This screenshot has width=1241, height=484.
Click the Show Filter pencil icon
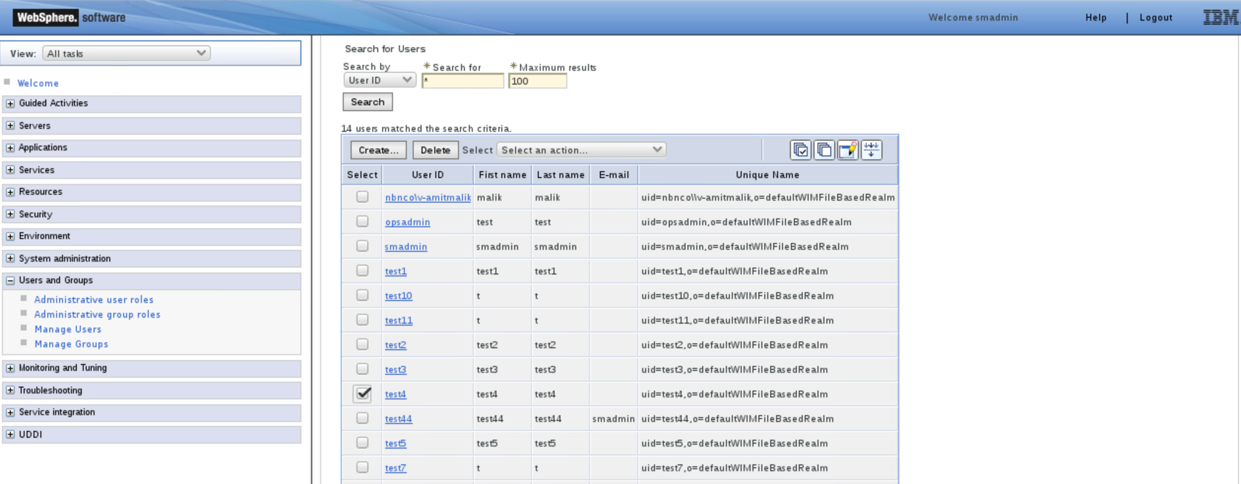(x=848, y=150)
